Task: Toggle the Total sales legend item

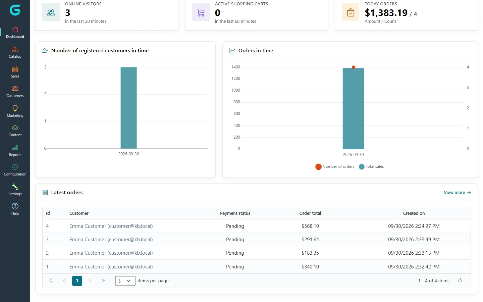Action: tap(371, 166)
